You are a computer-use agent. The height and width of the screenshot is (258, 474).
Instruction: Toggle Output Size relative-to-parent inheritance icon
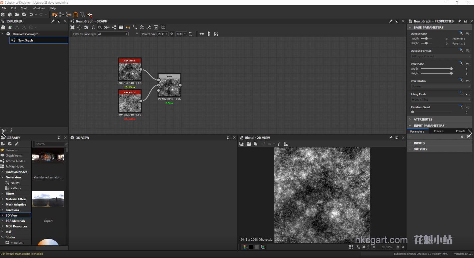(461, 33)
